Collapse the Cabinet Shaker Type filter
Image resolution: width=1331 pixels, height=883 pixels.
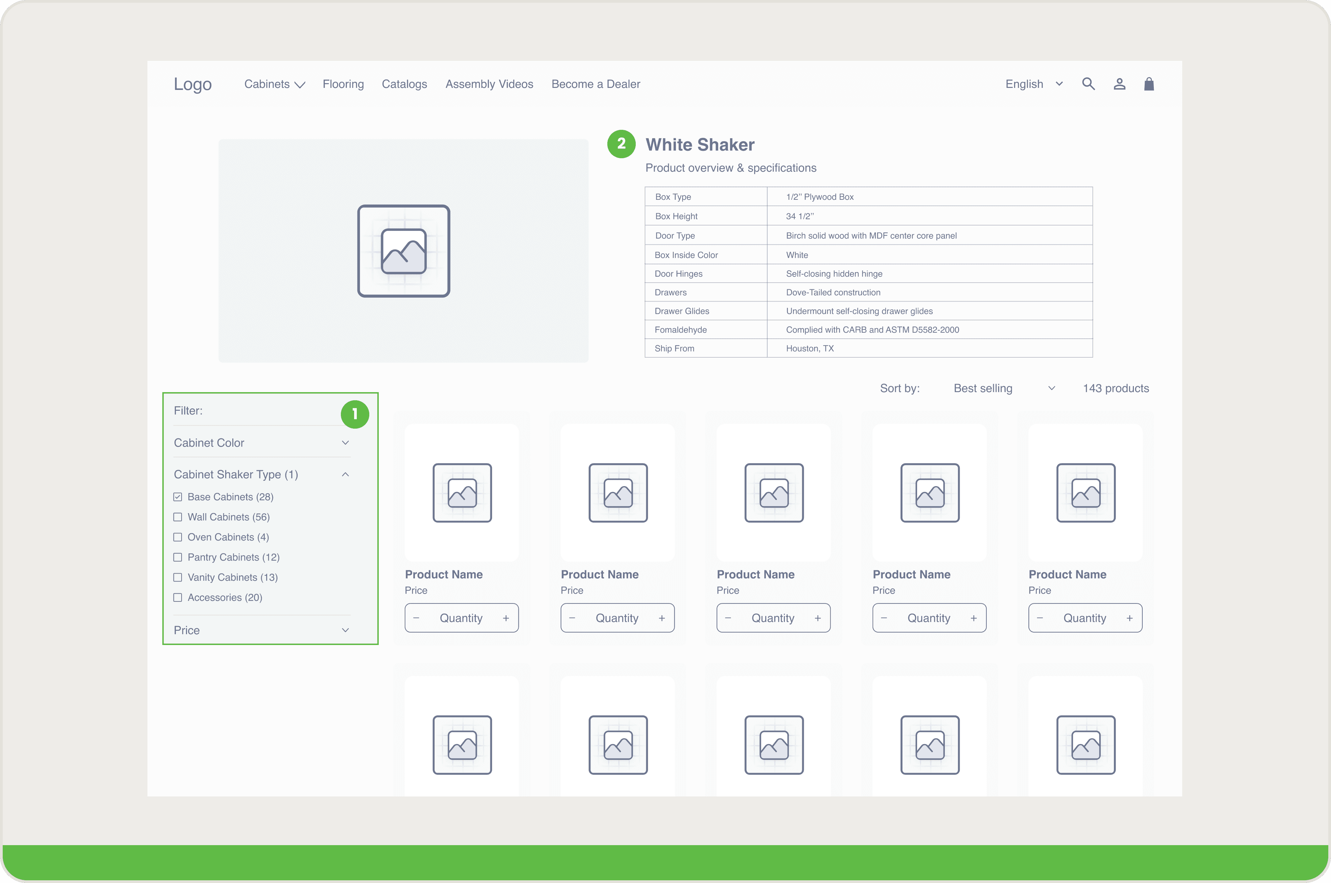click(x=345, y=475)
